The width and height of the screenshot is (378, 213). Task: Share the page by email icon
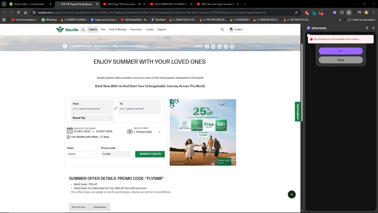tap(226, 47)
